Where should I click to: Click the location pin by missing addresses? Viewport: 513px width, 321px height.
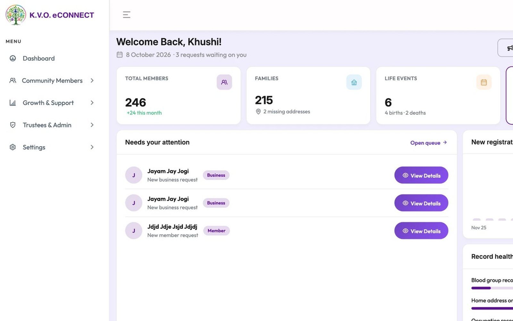click(258, 112)
